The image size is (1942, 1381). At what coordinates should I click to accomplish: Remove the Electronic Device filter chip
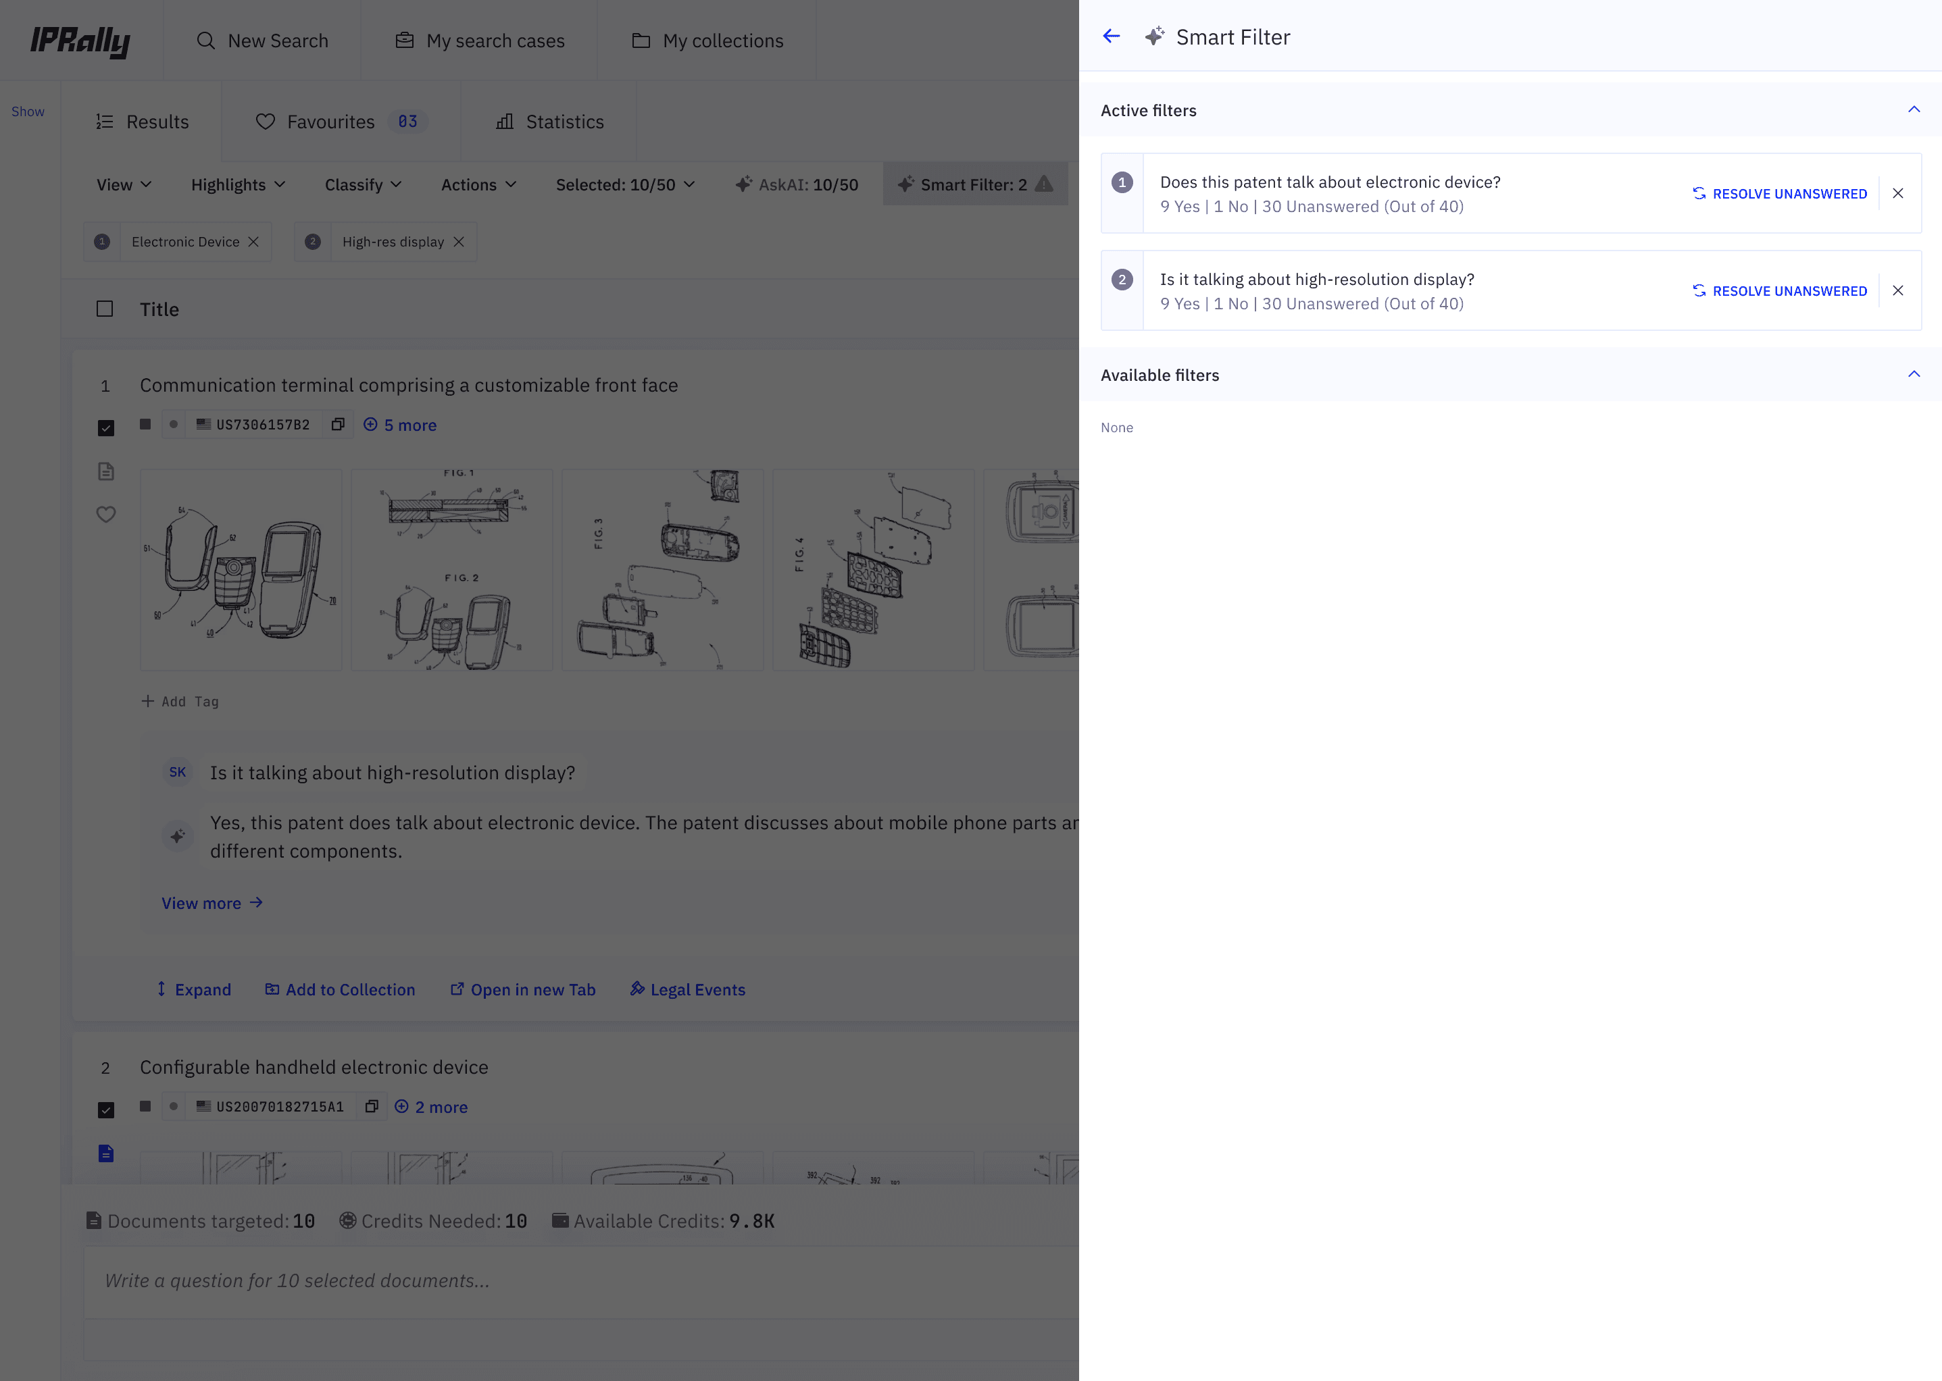click(253, 242)
